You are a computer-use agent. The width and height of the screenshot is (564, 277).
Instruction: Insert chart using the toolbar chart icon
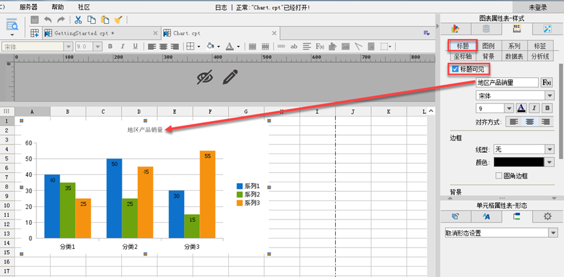coord(333,46)
